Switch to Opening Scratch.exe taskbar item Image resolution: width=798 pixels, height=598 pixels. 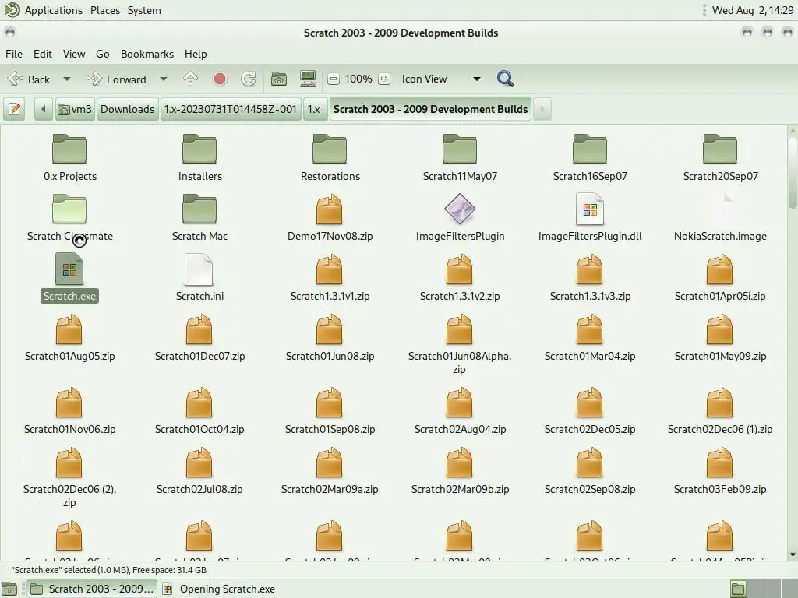[219, 589]
